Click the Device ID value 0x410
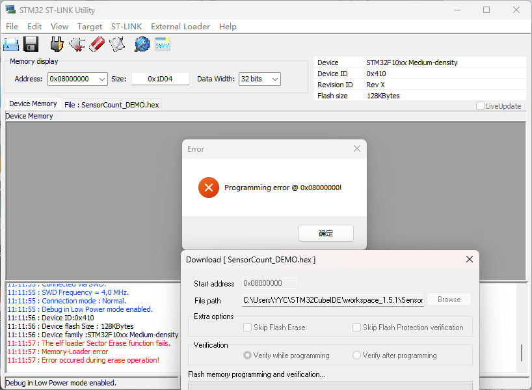The image size is (532, 390). pyautogui.click(x=376, y=74)
